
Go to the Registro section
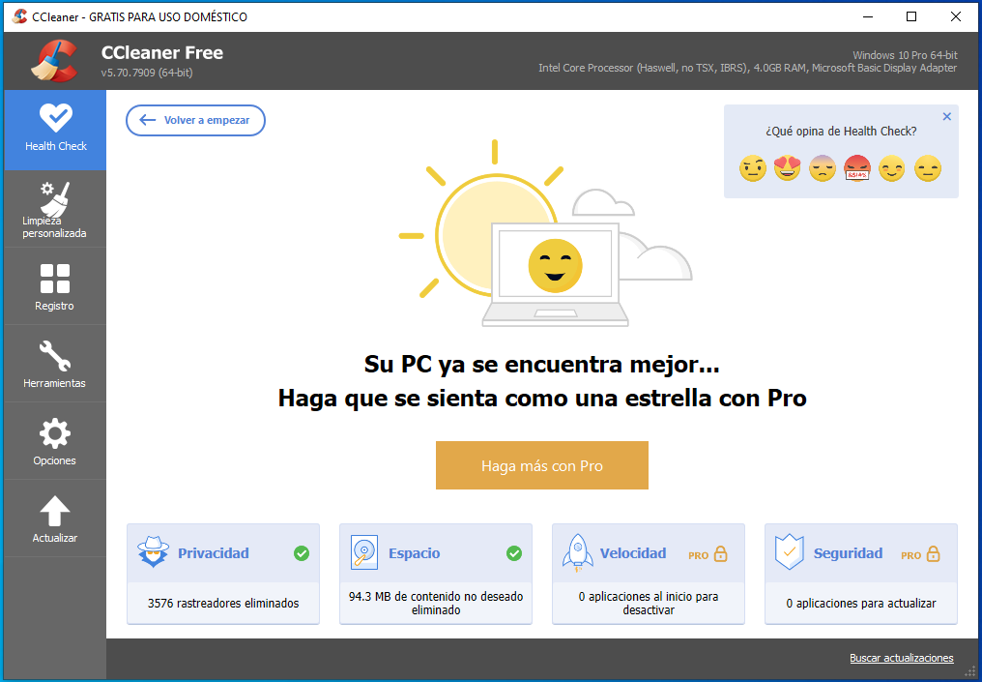click(x=55, y=286)
